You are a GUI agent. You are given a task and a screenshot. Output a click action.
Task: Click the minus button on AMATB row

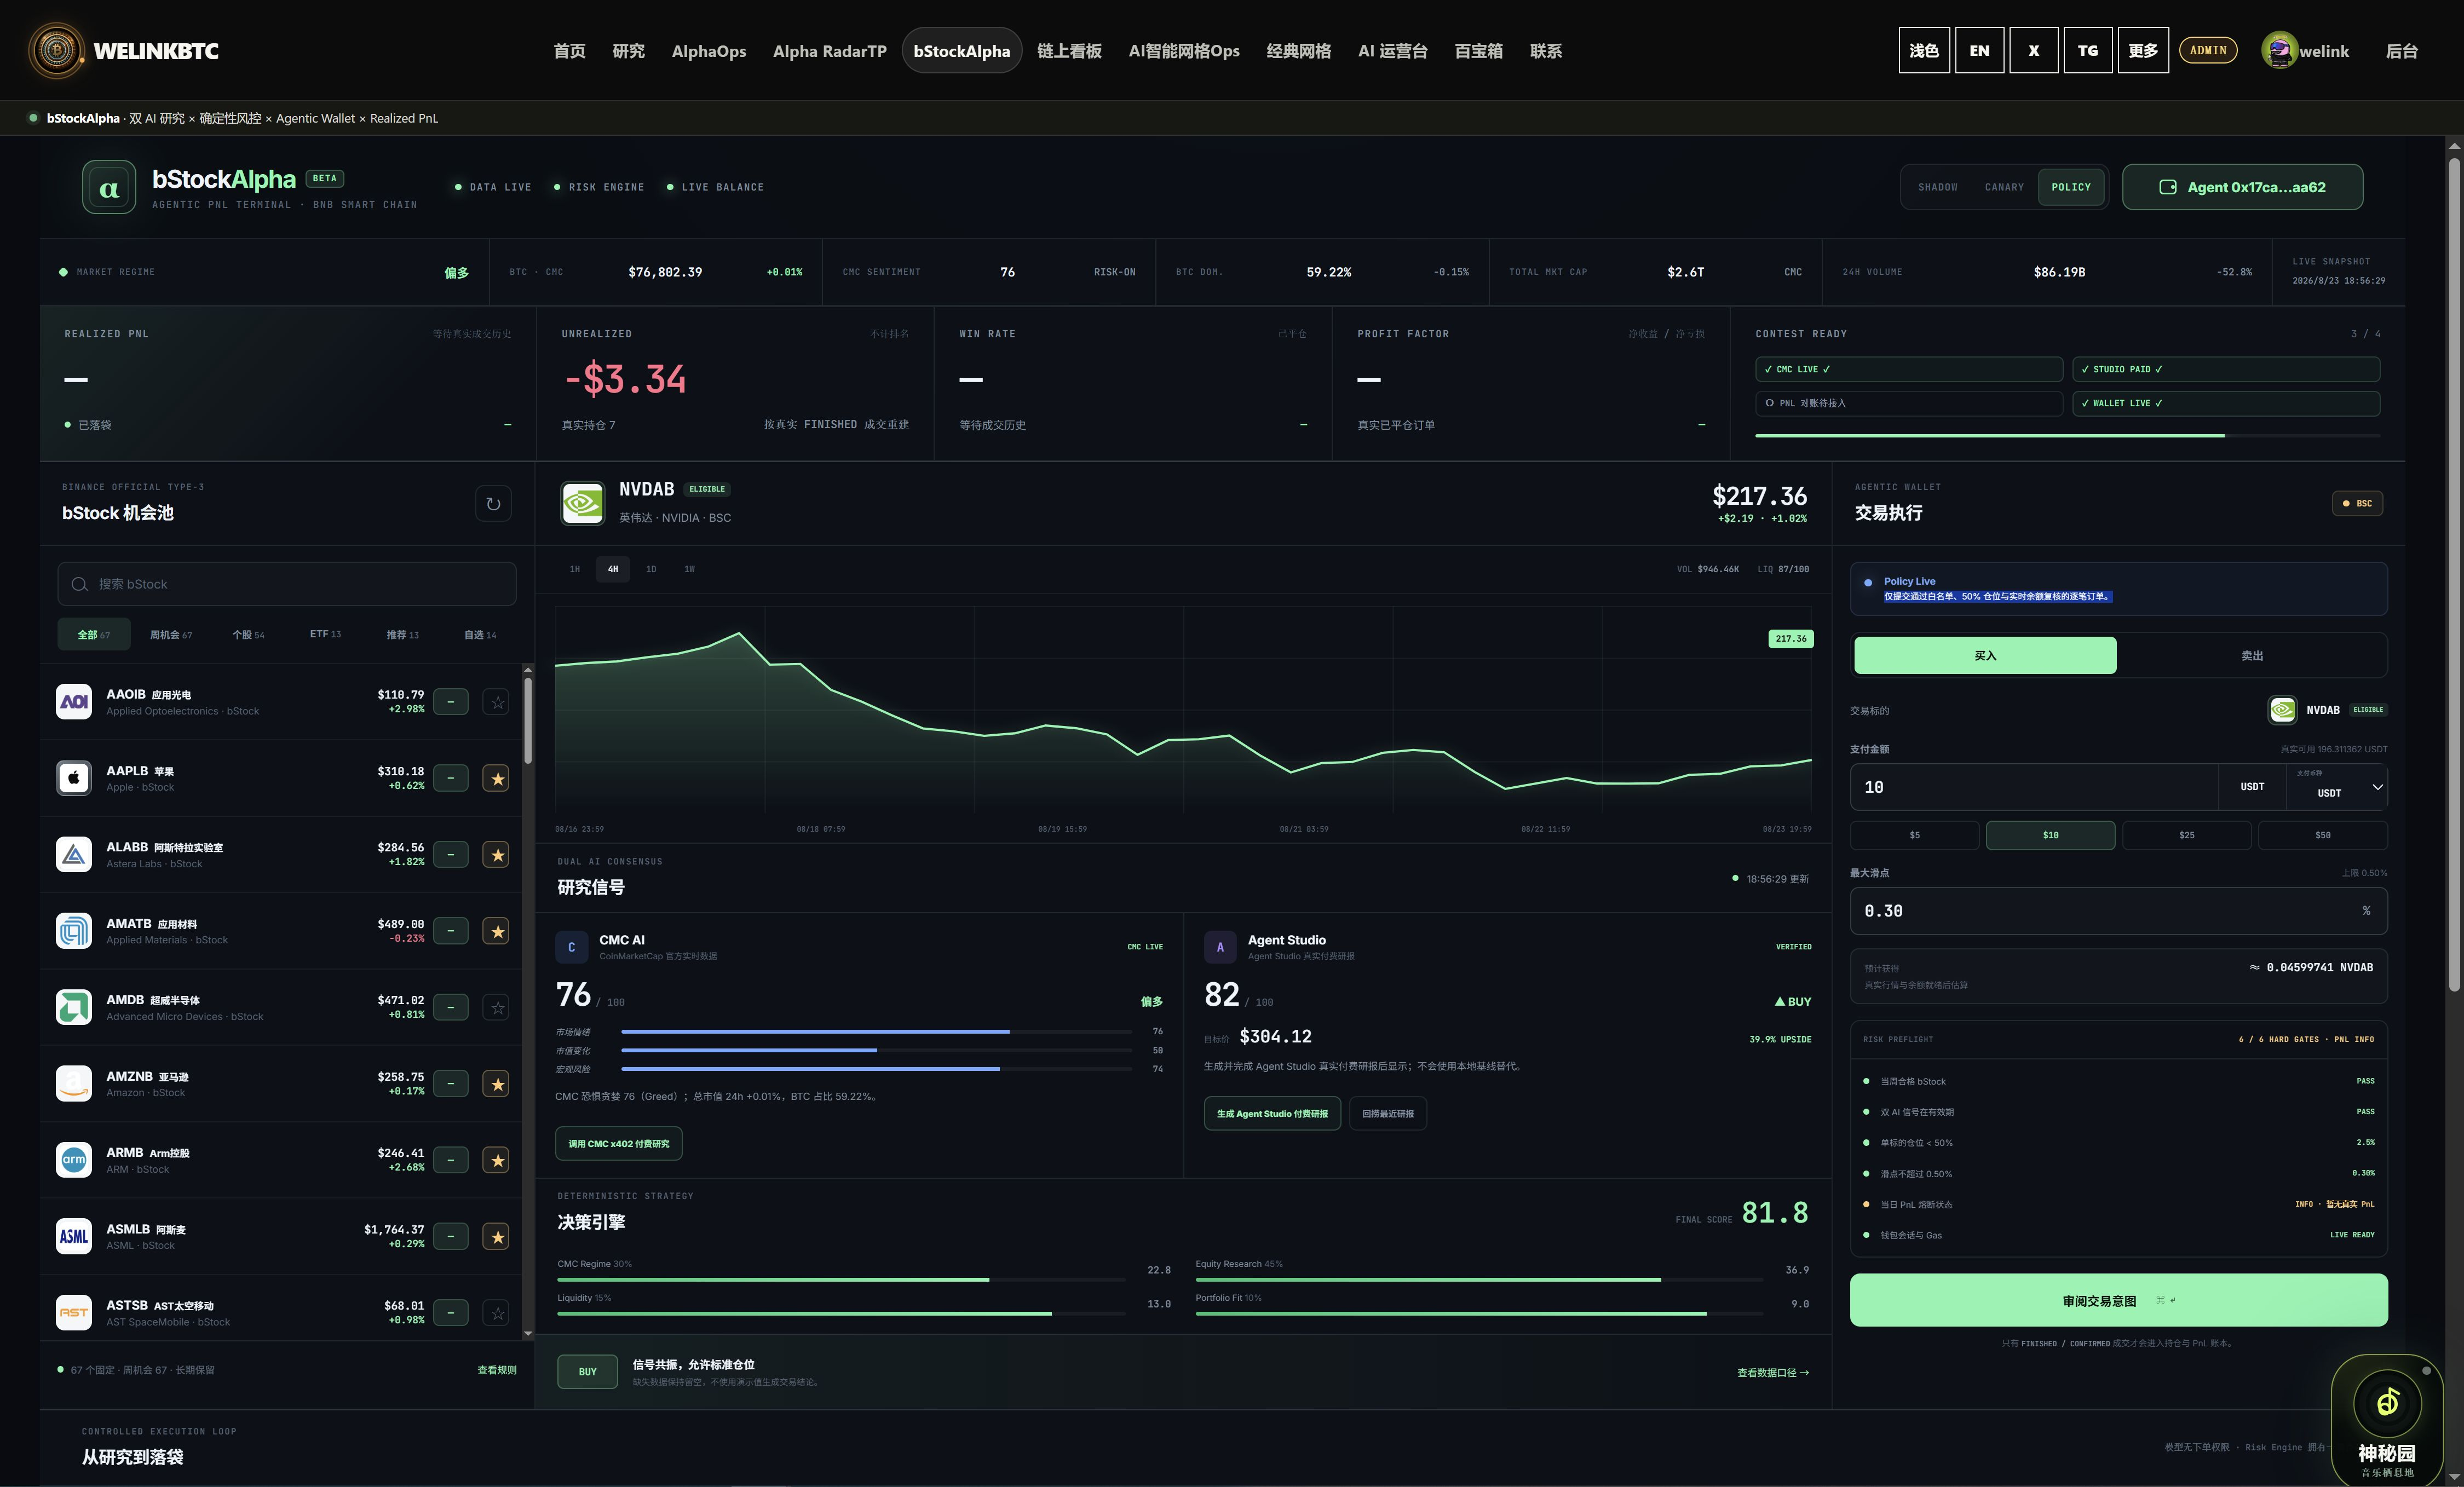451,931
